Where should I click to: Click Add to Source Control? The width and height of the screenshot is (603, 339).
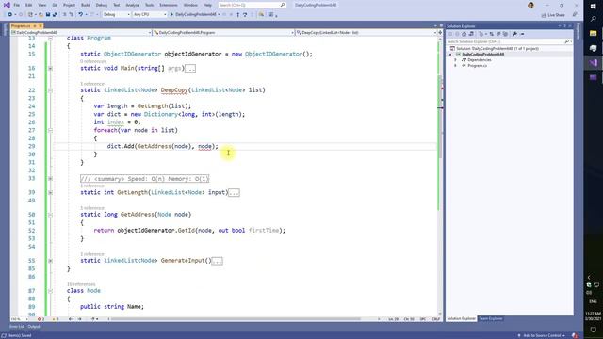click(x=542, y=335)
